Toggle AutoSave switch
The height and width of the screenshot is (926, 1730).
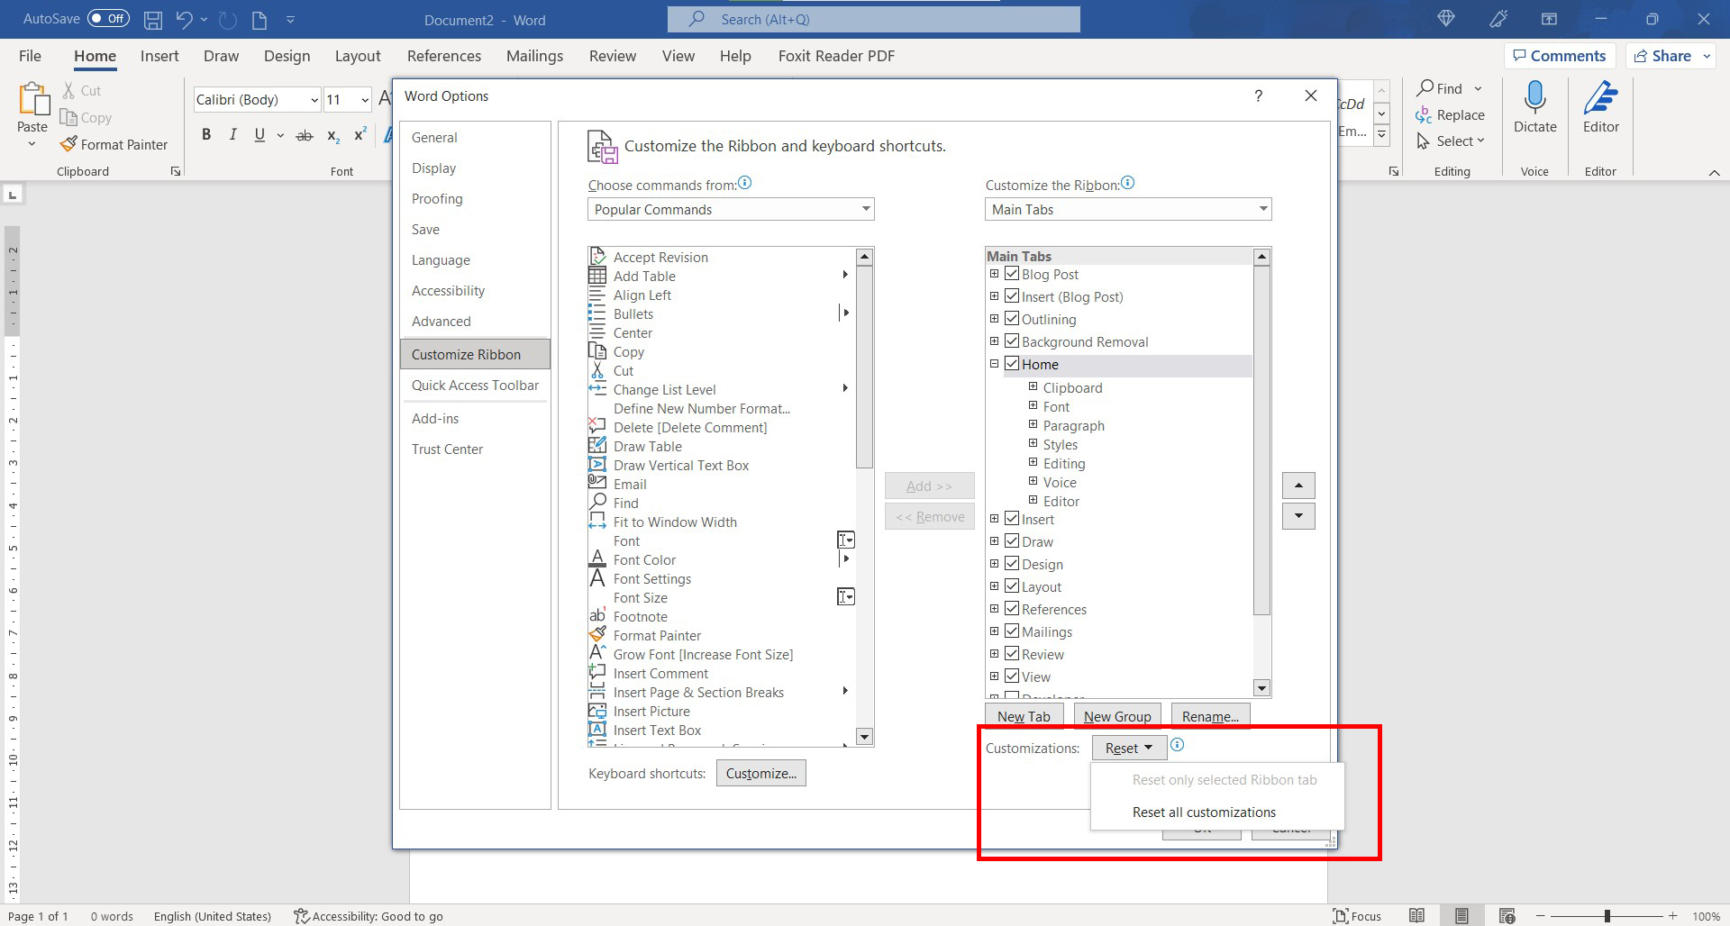108,18
